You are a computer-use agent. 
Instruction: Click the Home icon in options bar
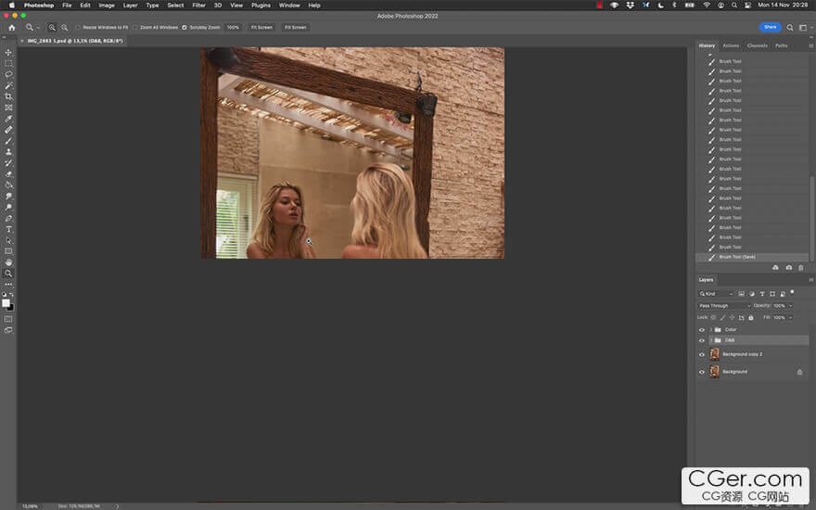pos(12,28)
